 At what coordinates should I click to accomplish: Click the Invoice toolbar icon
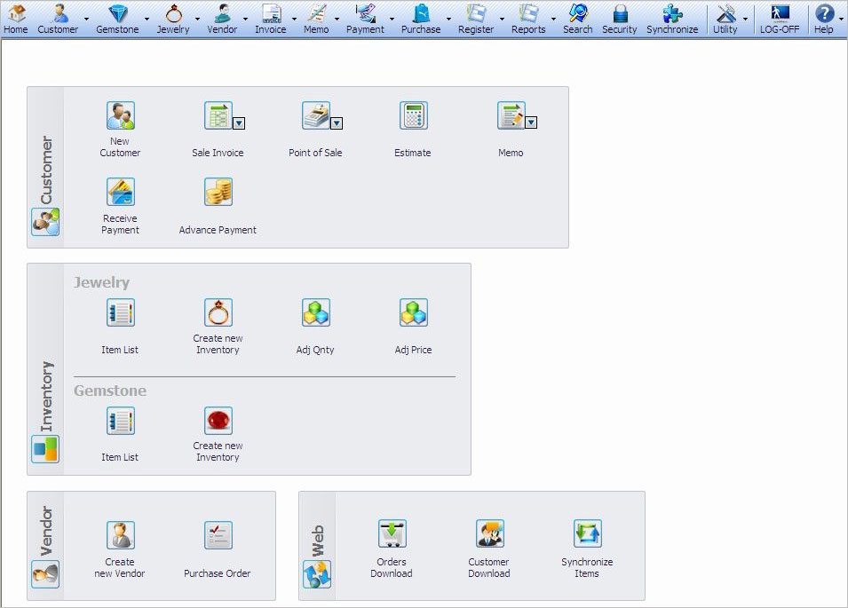pos(271,19)
